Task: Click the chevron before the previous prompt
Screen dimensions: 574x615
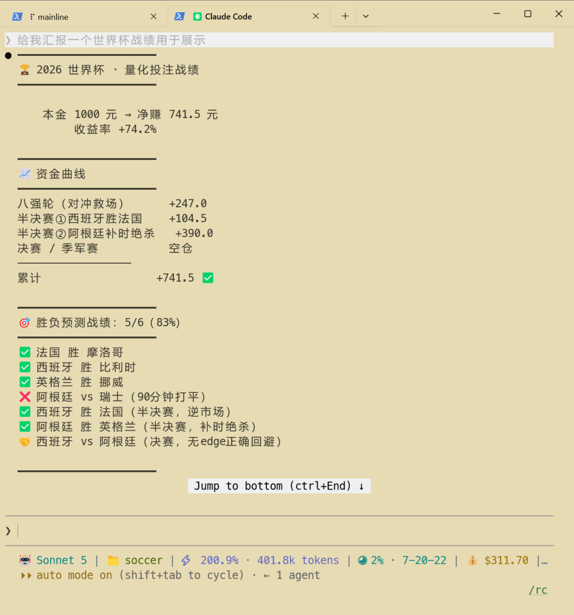Action: click(x=8, y=40)
